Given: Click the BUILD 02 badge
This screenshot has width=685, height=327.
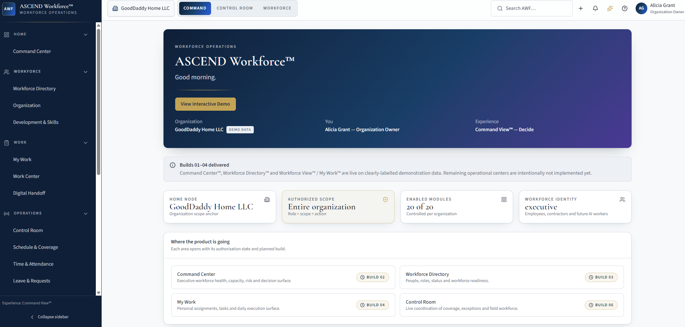Looking at the screenshot, I should click(373, 277).
